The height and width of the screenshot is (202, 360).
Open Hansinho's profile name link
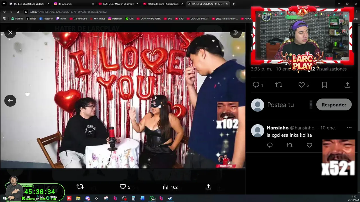(278, 128)
